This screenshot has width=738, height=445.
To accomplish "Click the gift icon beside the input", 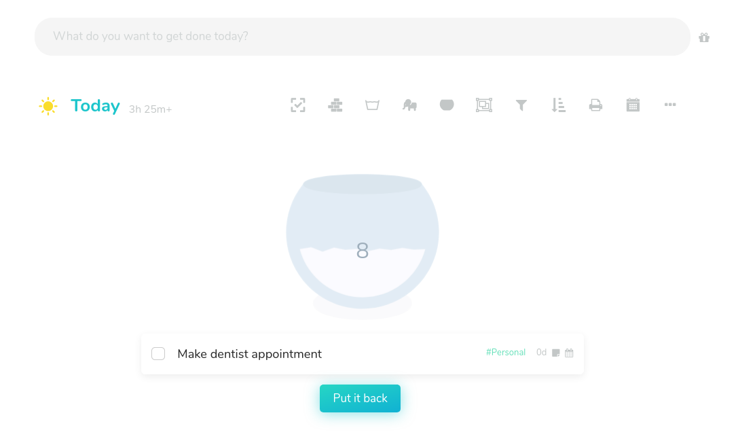I will pyautogui.click(x=704, y=37).
